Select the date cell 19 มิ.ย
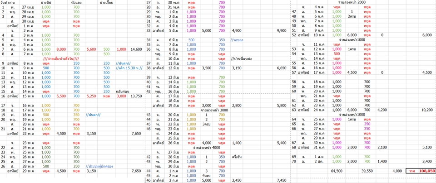Image resolution: width=436 pixels, height=183 pixels. pyautogui.click(x=174, y=106)
